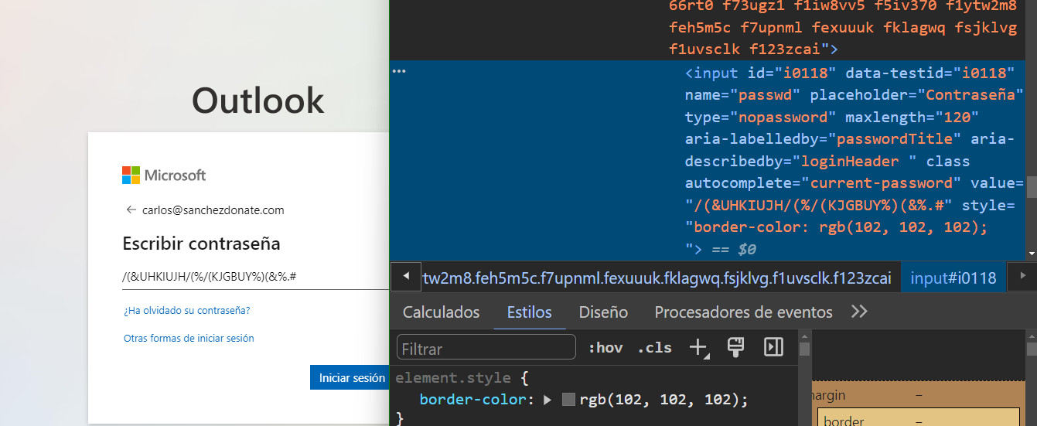
Task: Open the three-dots actions for selected node
Action: 399,72
